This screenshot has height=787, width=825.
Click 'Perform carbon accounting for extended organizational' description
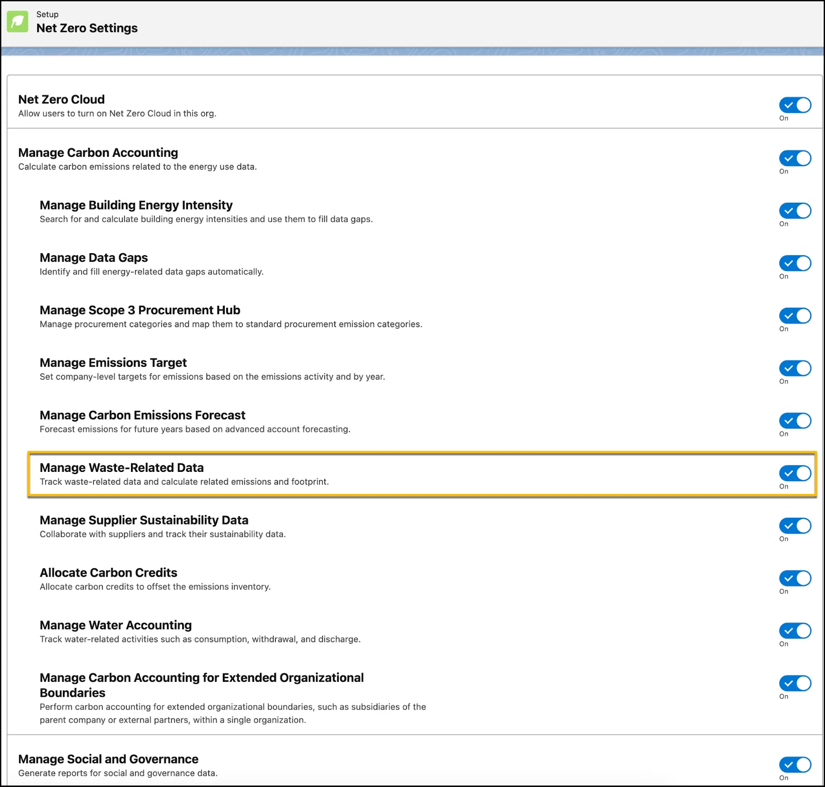pyautogui.click(x=233, y=713)
